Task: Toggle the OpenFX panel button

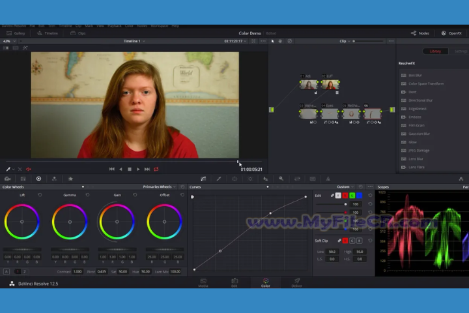Action: pos(451,33)
